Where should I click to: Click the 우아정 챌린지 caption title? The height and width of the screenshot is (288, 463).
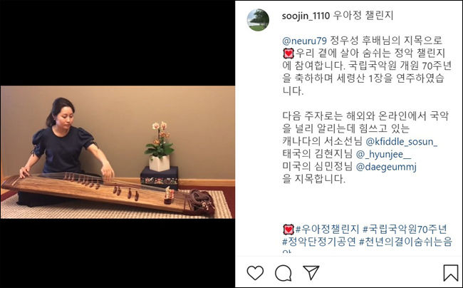click(x=363, y=16)
